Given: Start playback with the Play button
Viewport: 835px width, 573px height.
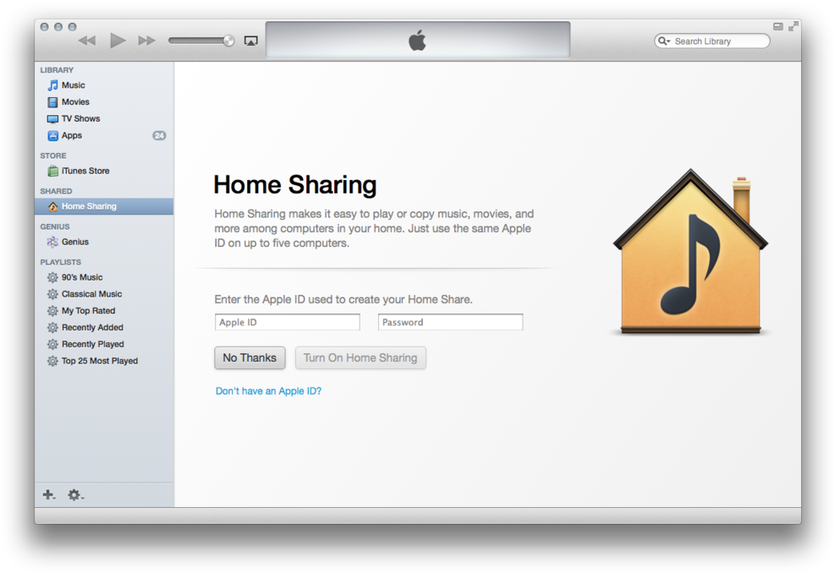Looking at the screenshot, I should click(x=118, y=41).
